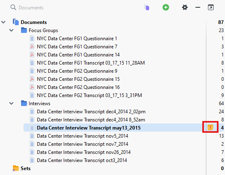The width and height of the screenshot is (225, 175).
Task: Select NYC Data Center FG2 Questionnaire 16
Action: pos(78,87)
